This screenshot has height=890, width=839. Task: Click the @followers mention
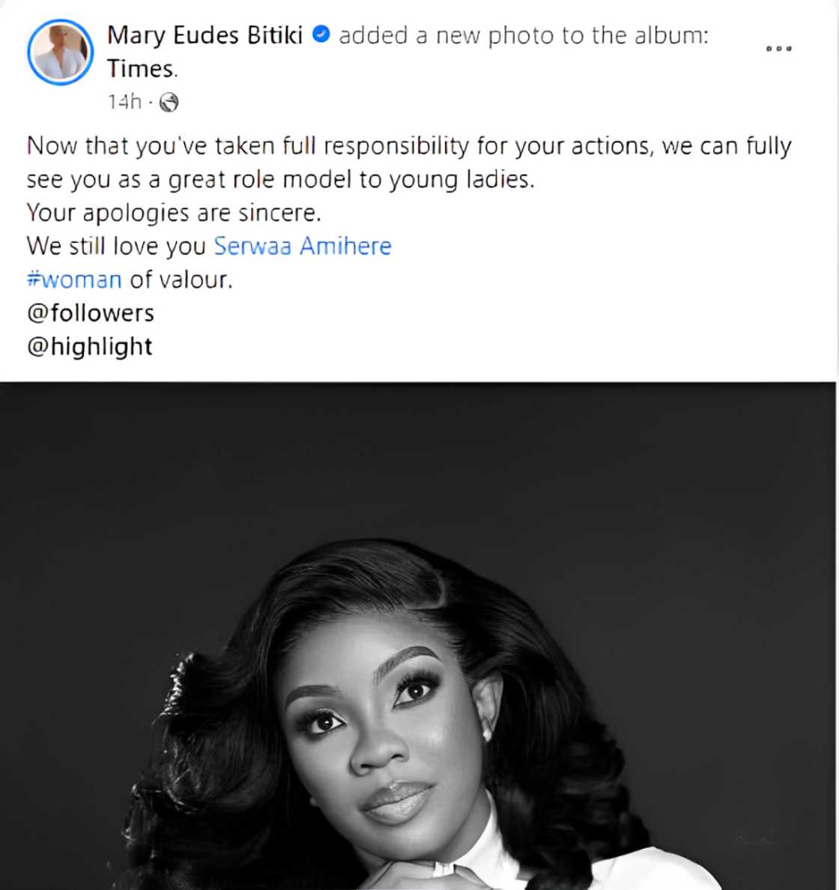click(x=90, y=313)
